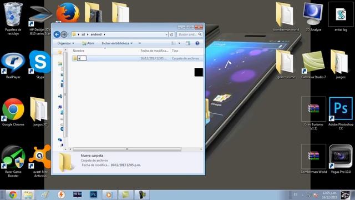Click the media player taskbar icon
The image size is (355, 200).
coord(109,195)
